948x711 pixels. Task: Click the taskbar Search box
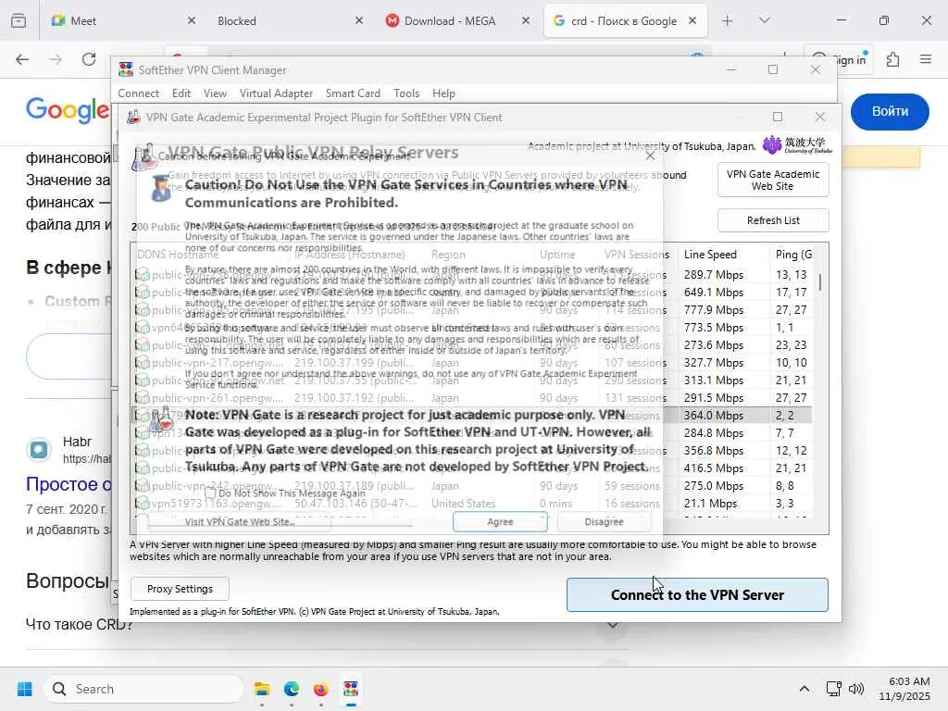143,689
